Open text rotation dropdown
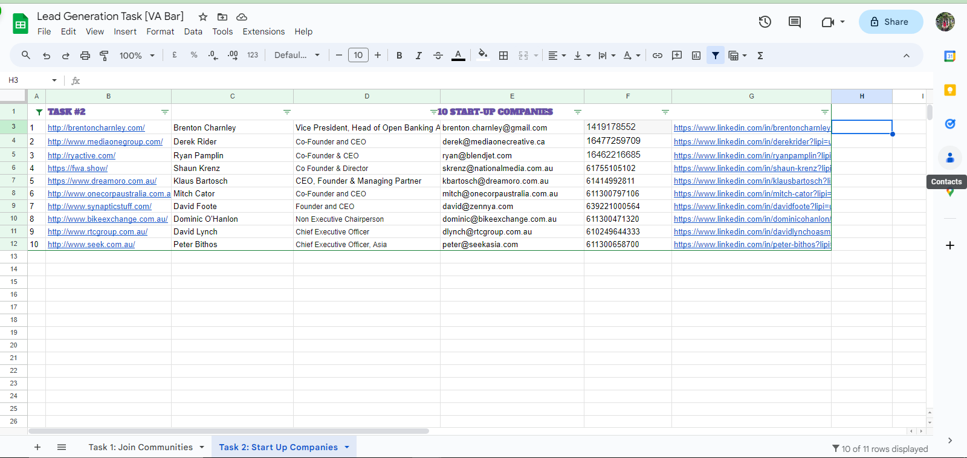967x458 pixels. [632, 56]
